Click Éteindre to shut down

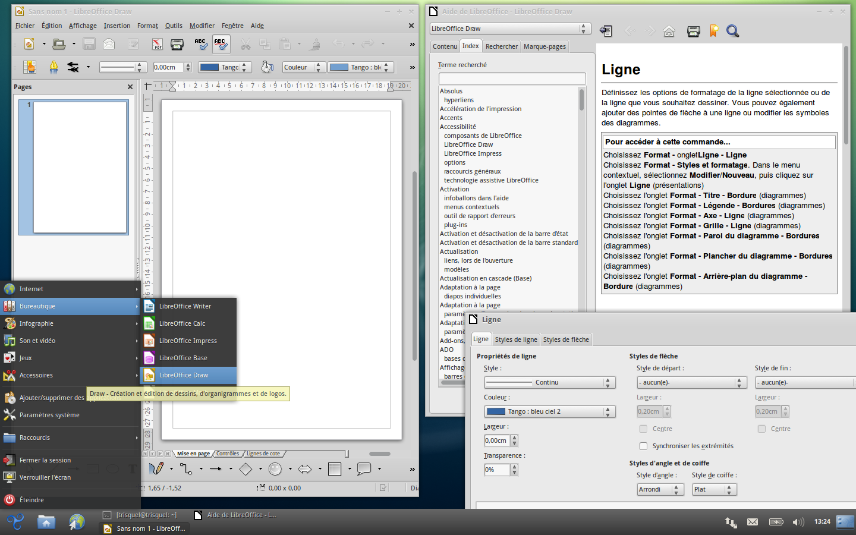(70, 500)
